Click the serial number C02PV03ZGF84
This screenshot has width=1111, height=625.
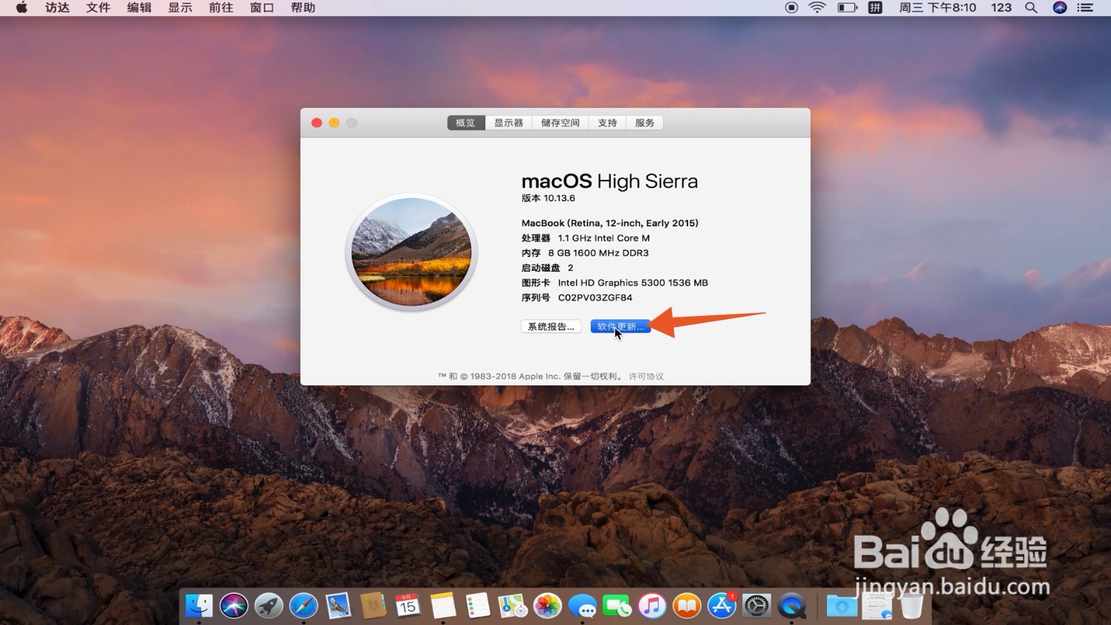click(x=595, y=297)
